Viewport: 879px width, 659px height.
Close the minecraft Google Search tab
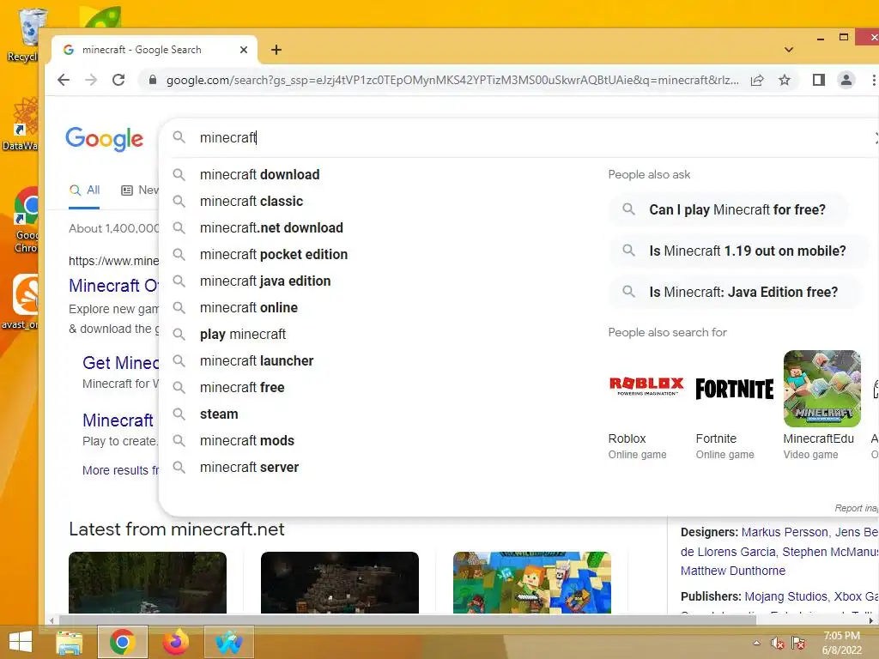click(x=243, y=50)
